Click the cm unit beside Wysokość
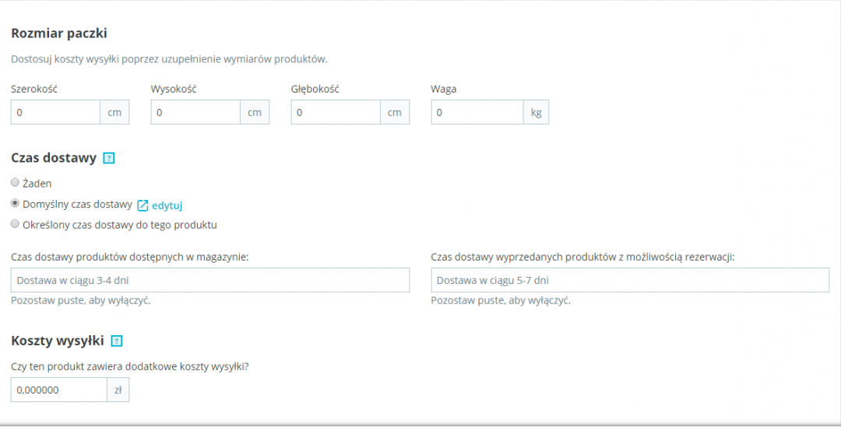 pyautogui.click(x=255, y=113)
